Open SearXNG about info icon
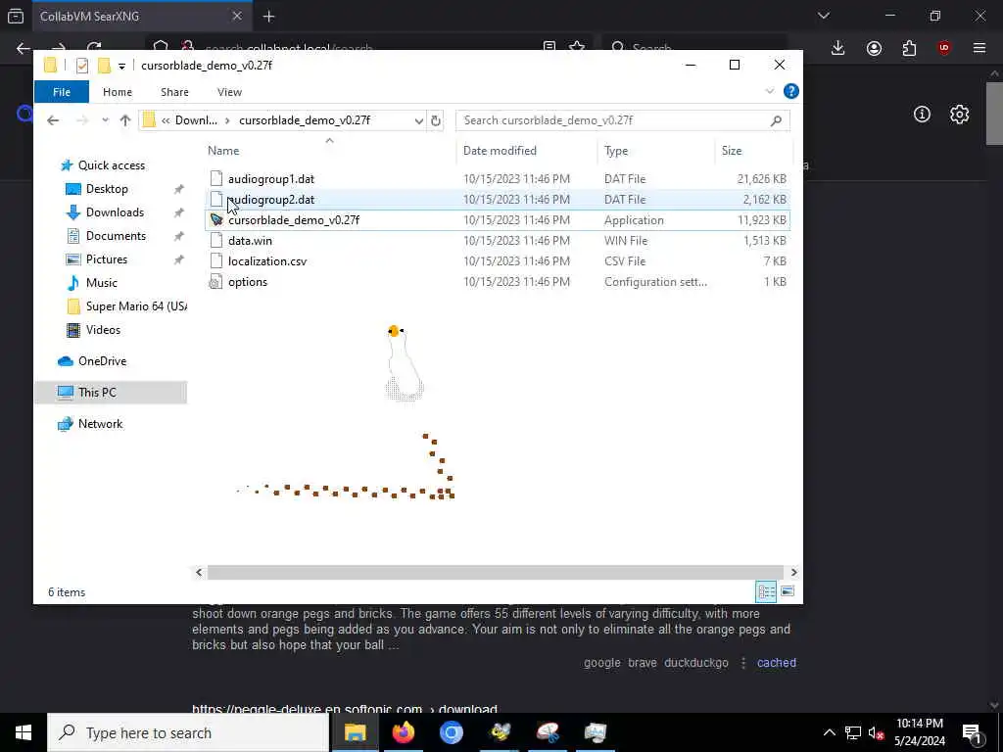 922,115
